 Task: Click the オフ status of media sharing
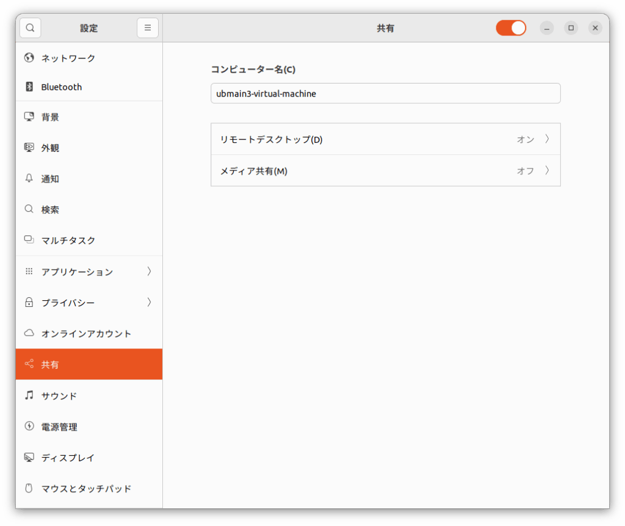(x=526, y=170)
